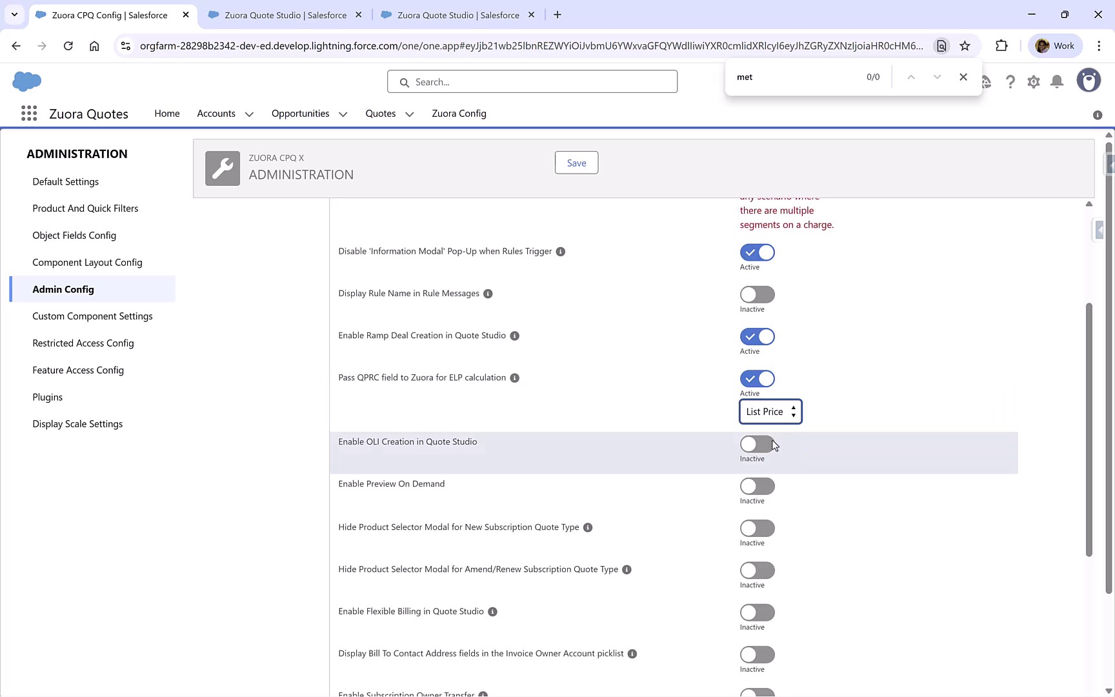1115x697 pixels.
Task: Click into the global Search box
Action: 532,81
